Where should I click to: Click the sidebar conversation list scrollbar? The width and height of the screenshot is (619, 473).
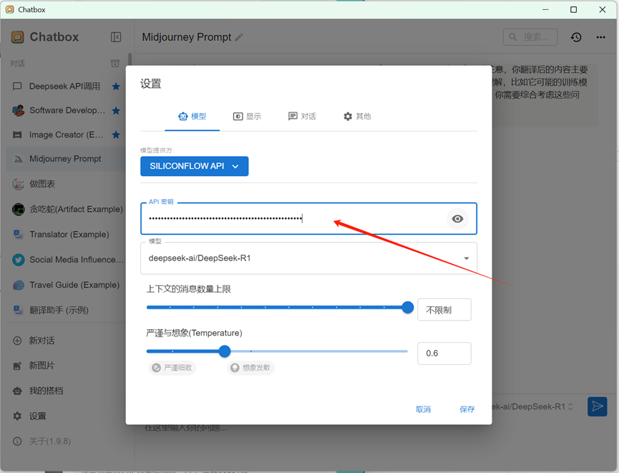(130, 60)
